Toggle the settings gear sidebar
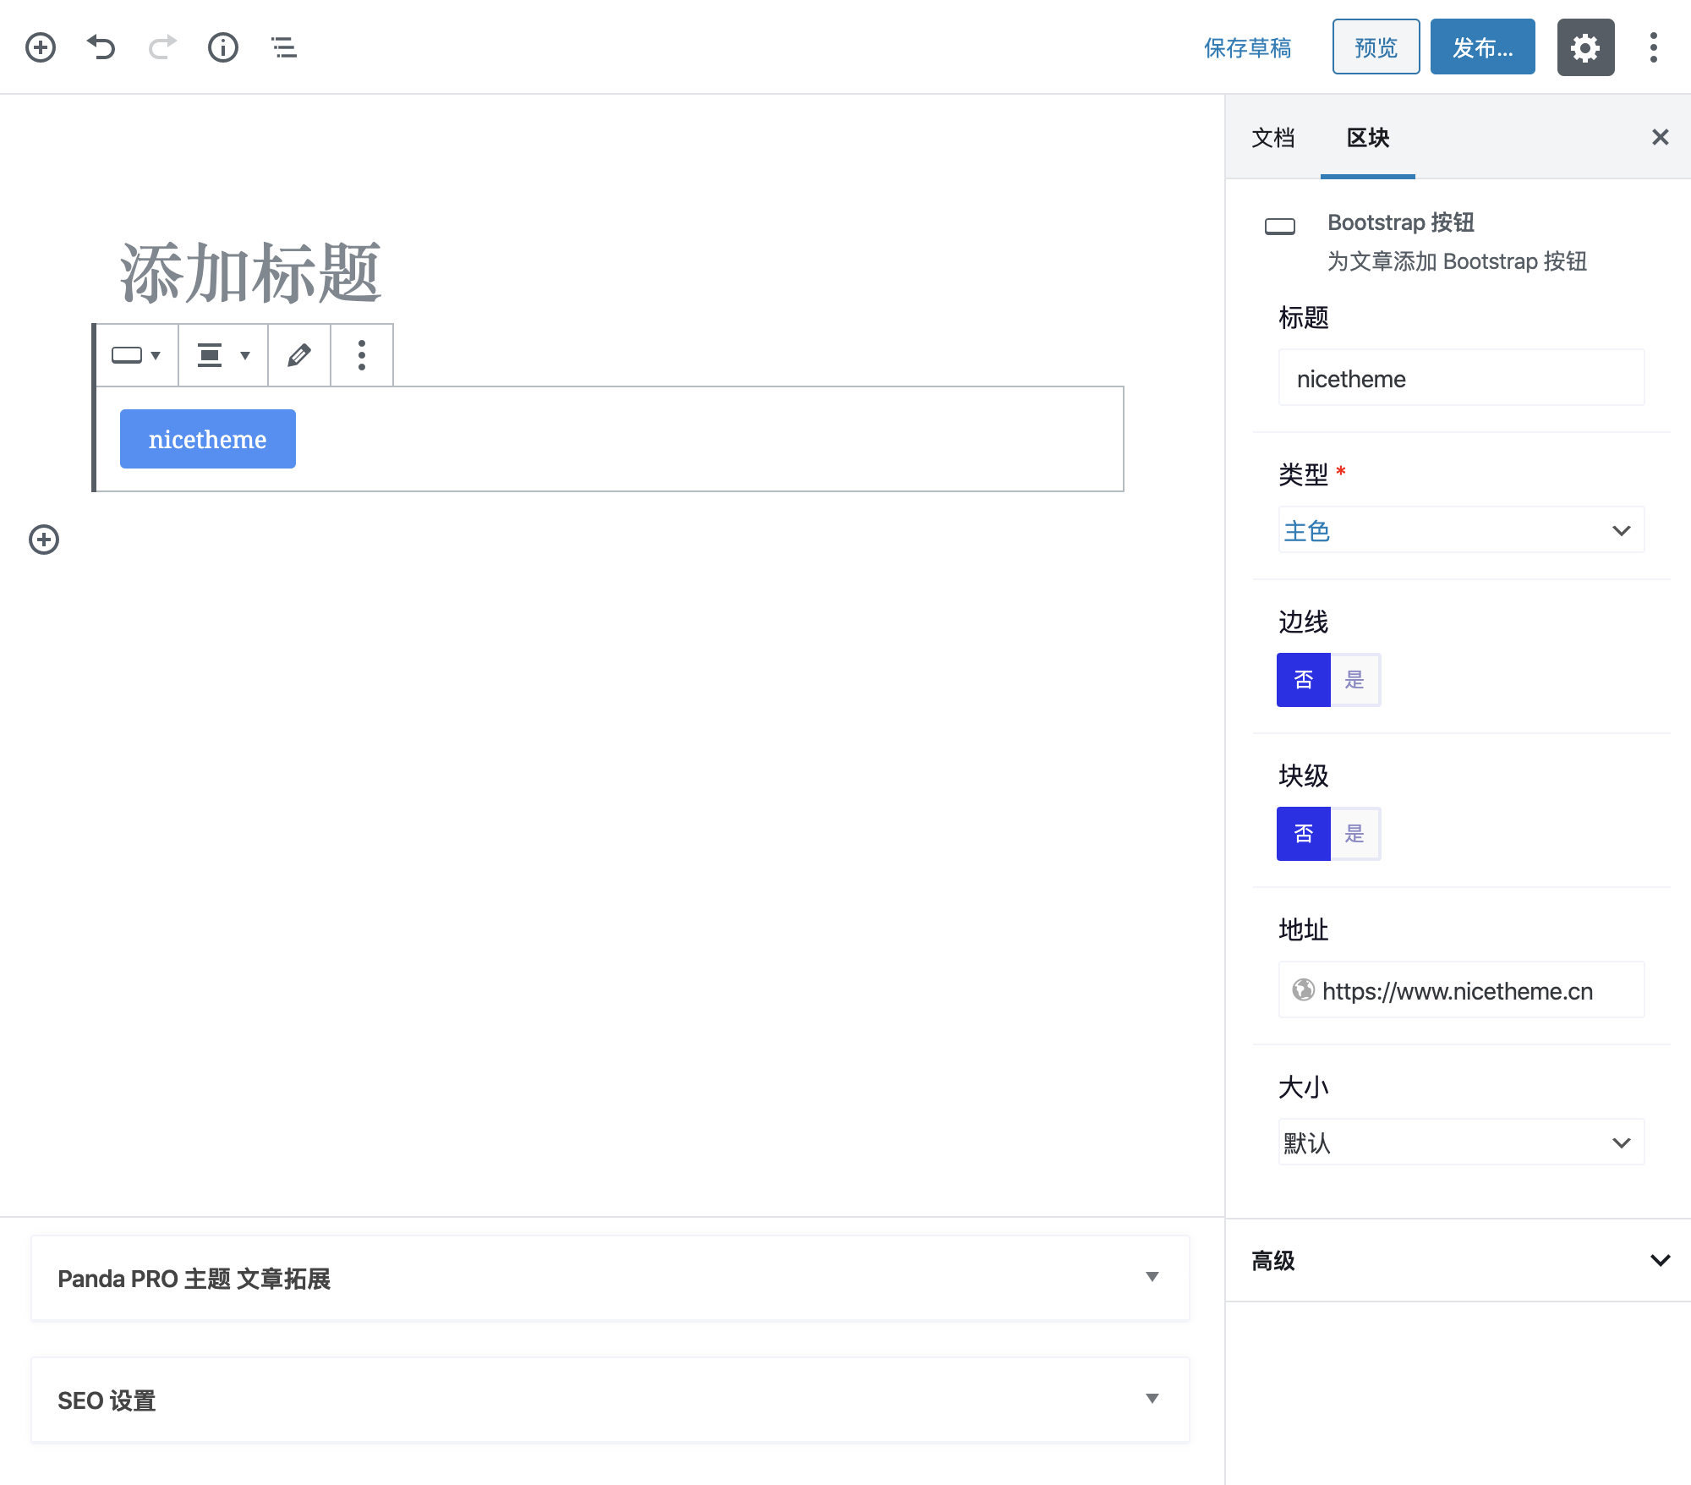 tap(1585, 47)
